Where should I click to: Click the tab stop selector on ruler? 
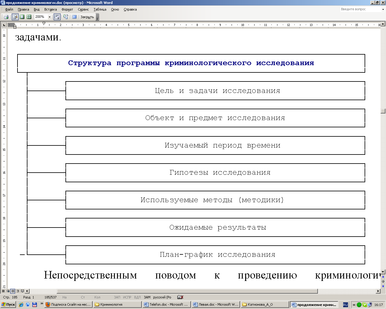(4, 25)
